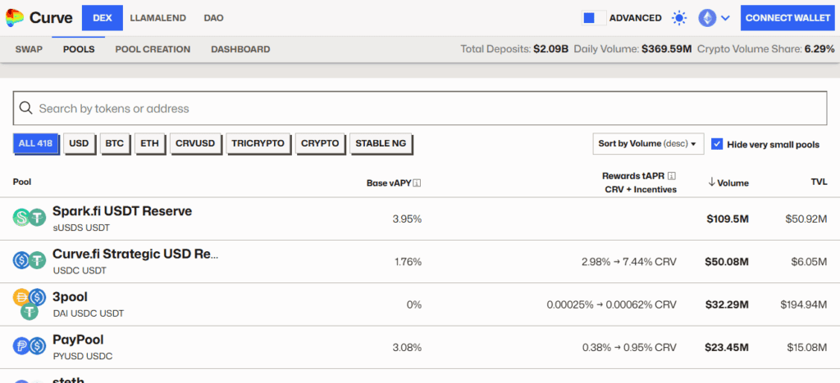Screen dimensions: 840x383
Task: Click the Curve rainbow logo icon
Action: pyautogui.click(x=15, y=18)
